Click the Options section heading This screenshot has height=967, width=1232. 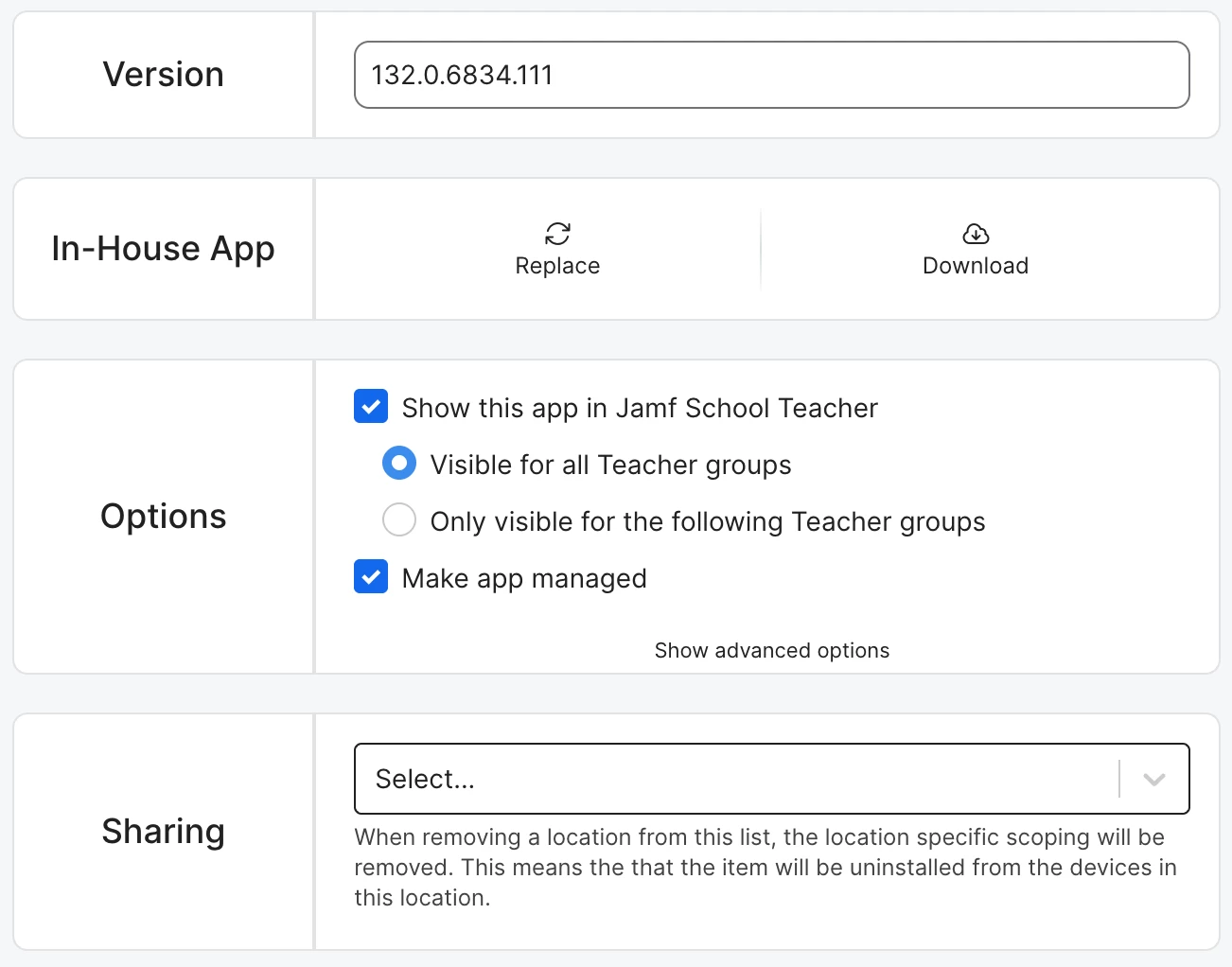tap(164, 517)
